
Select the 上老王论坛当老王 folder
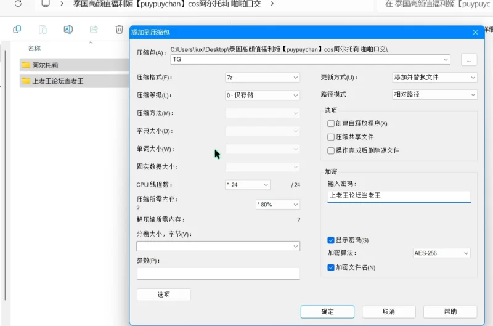[x=75, y=81]
